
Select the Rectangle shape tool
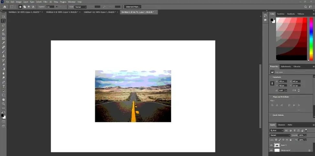[4, 95]
